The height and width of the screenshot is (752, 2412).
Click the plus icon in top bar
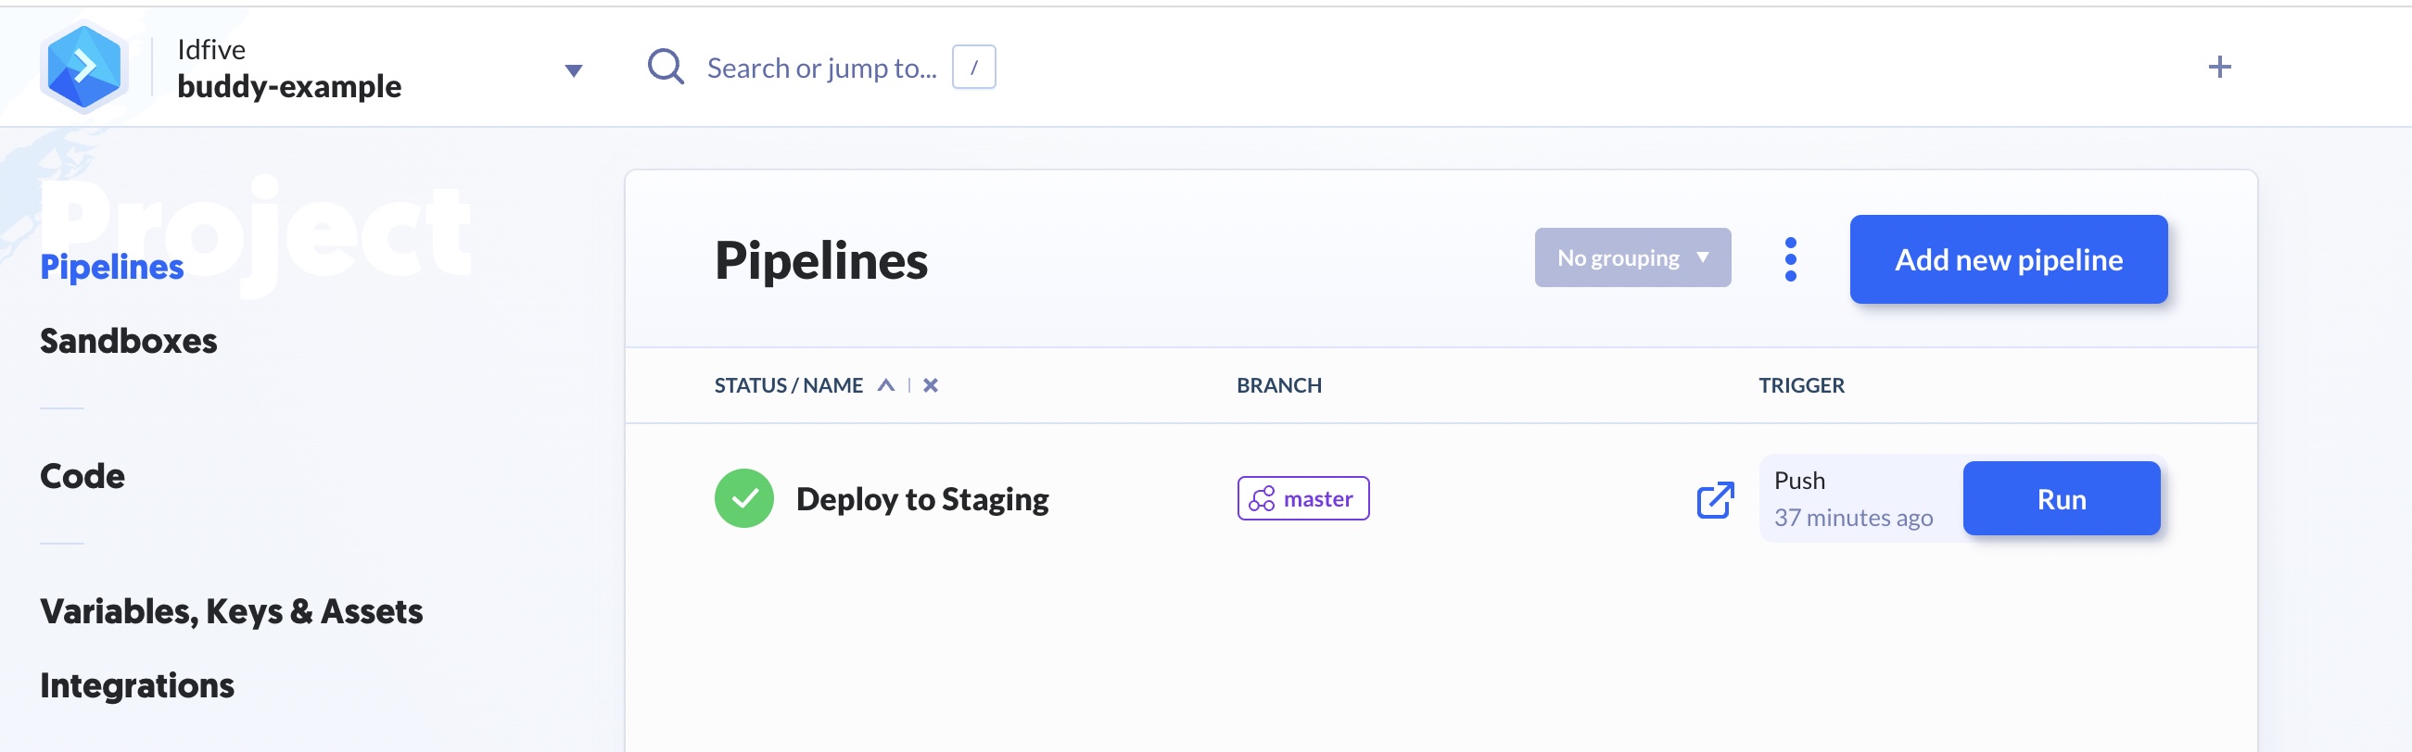pyautogui.click(x=2219, y=67)
